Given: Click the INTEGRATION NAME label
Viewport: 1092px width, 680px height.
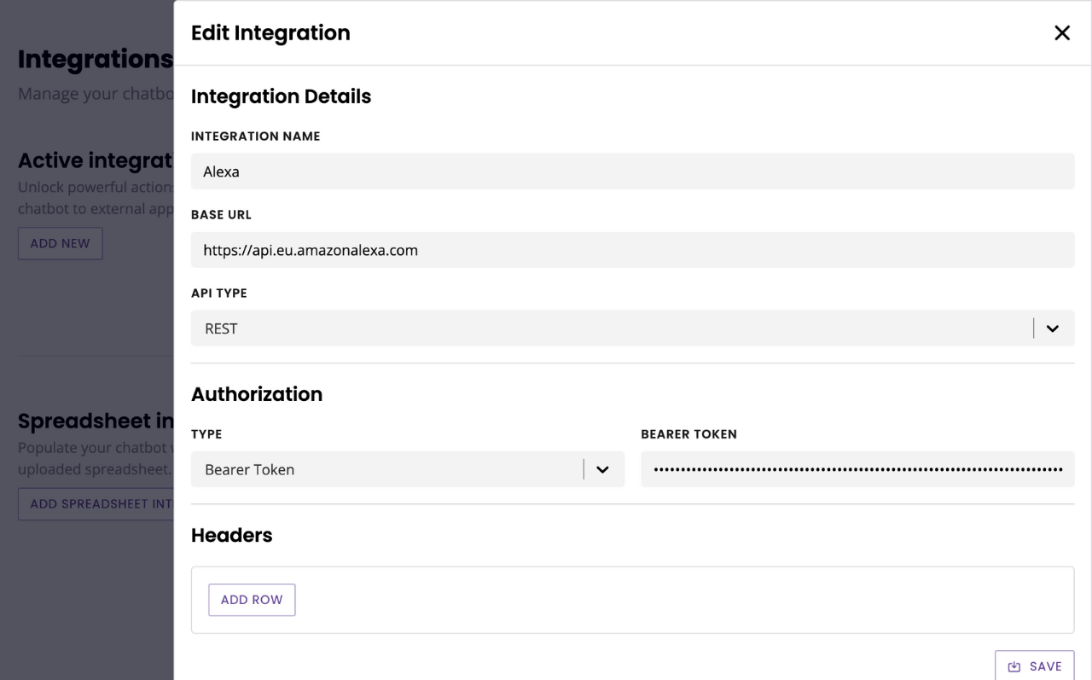Looking at the screenshot, I should point(256,137).
